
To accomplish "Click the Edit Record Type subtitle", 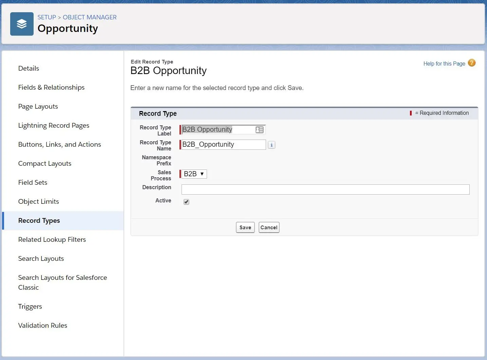I will (x=152, y=61).
